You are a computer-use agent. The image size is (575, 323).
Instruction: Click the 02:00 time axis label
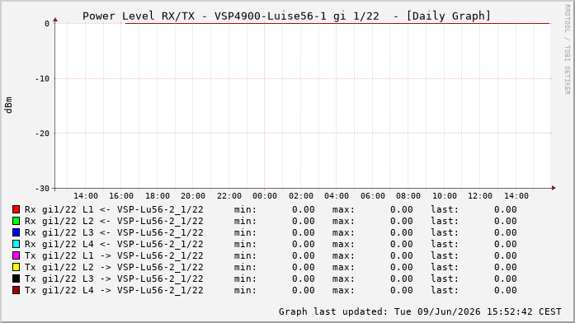click(x=301, y=196)
